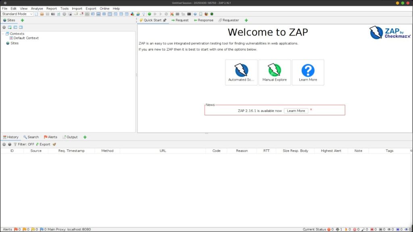The width and height of the screenshot is (413, 232).
Task: Dismiss the News box with red x
Action: click(311, 110)
